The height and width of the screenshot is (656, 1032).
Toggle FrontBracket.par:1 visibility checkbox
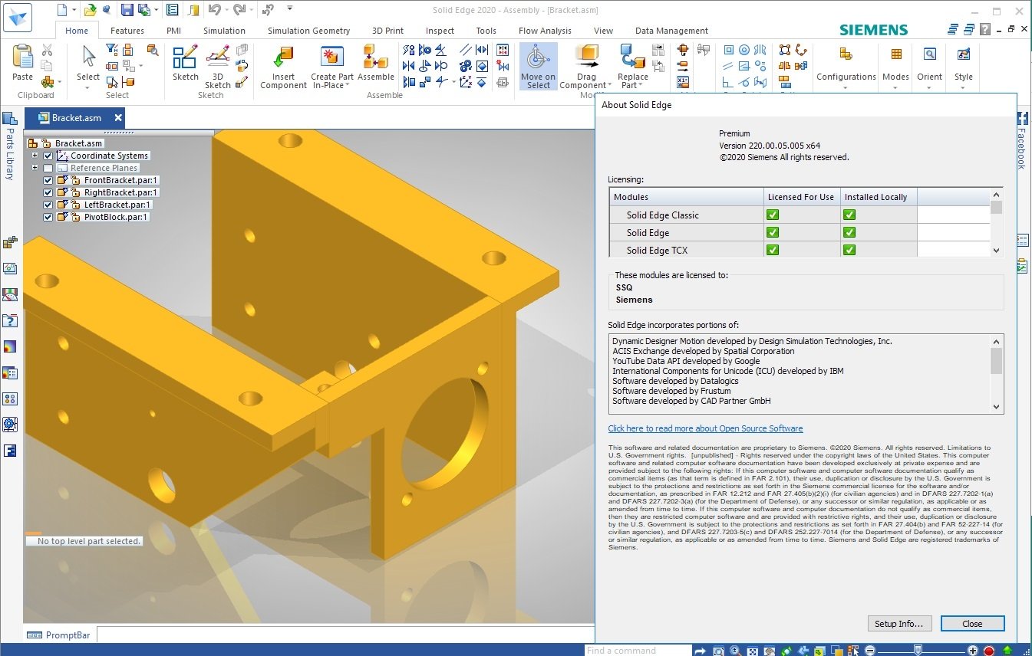click(x=48, y=180)
